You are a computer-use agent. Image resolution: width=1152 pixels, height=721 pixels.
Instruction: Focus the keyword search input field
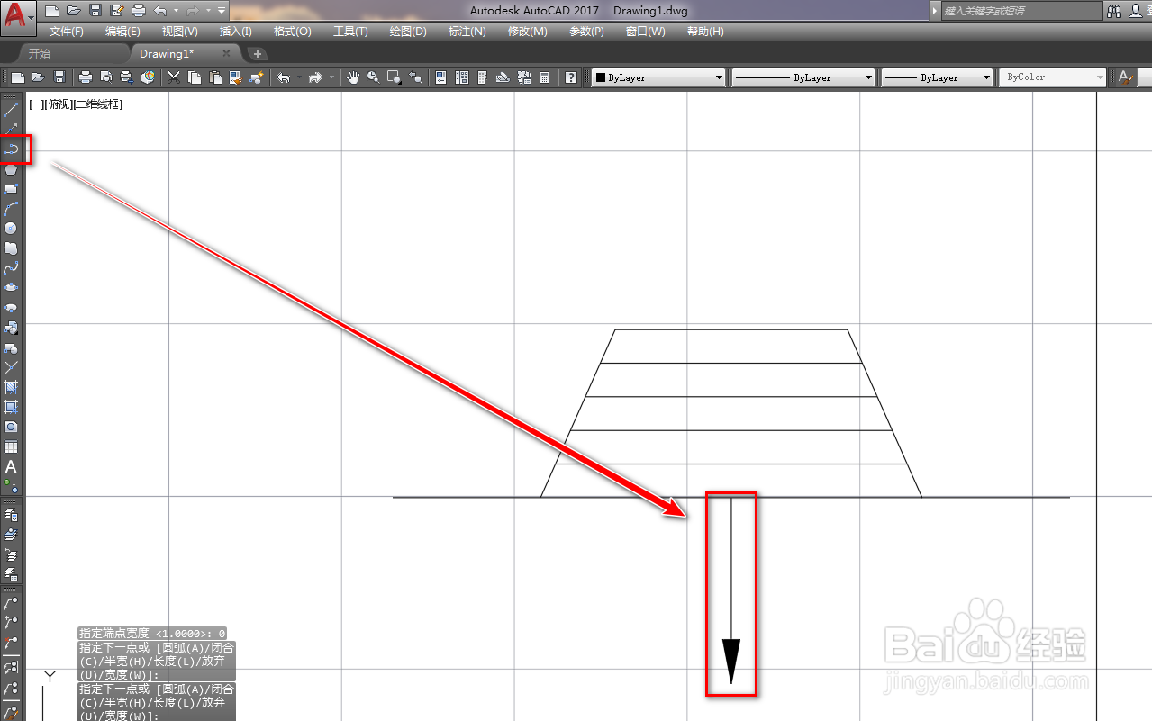[x=1021, y=11]
